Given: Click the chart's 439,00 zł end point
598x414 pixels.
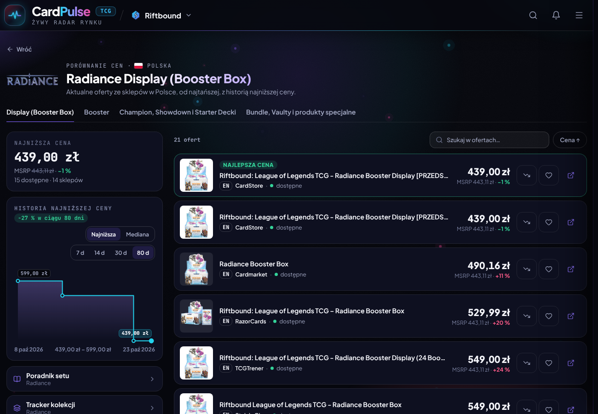Looking at the screenshot, I should pyautogui.click(x=151, y=341).
